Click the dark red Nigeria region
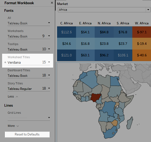 95,97
